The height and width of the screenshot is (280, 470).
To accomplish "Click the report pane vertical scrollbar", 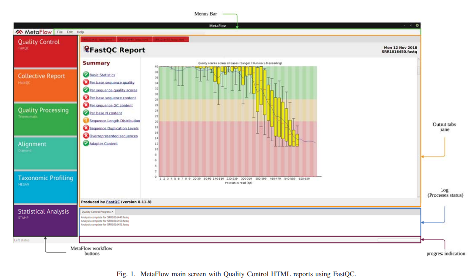I will (418, 70).
